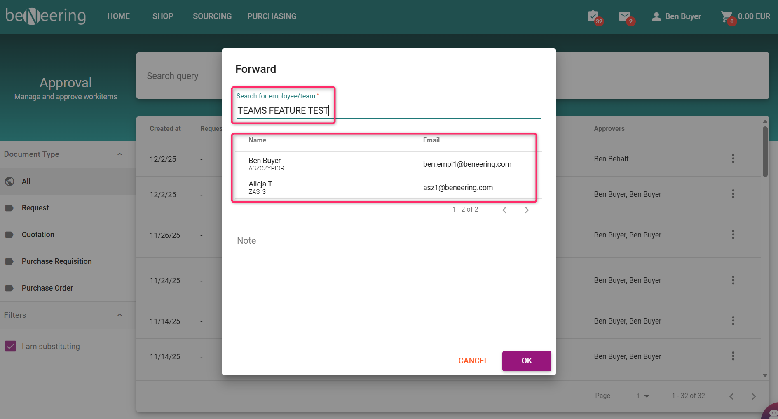This screenshot has width=778, height=419.
Task: Collapse the Document Type section
Action: pos(120,154)
